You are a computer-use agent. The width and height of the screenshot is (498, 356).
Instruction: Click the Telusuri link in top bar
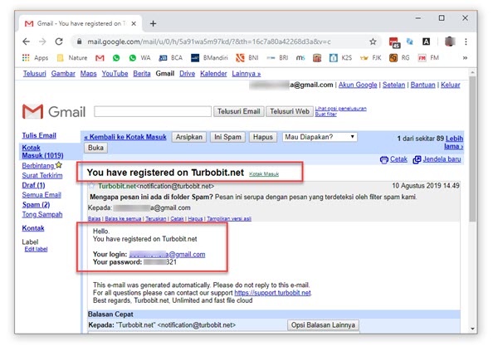point(34,74)
